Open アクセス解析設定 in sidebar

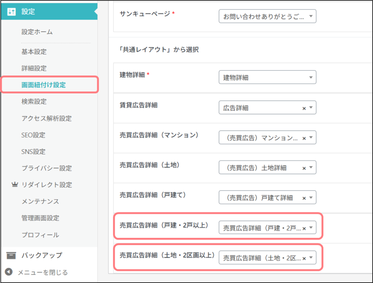tap(46, 118)
